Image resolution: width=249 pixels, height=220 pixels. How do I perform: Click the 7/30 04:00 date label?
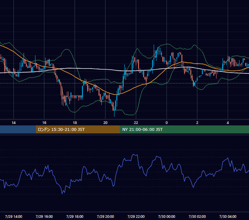click(x=228, y=216)
